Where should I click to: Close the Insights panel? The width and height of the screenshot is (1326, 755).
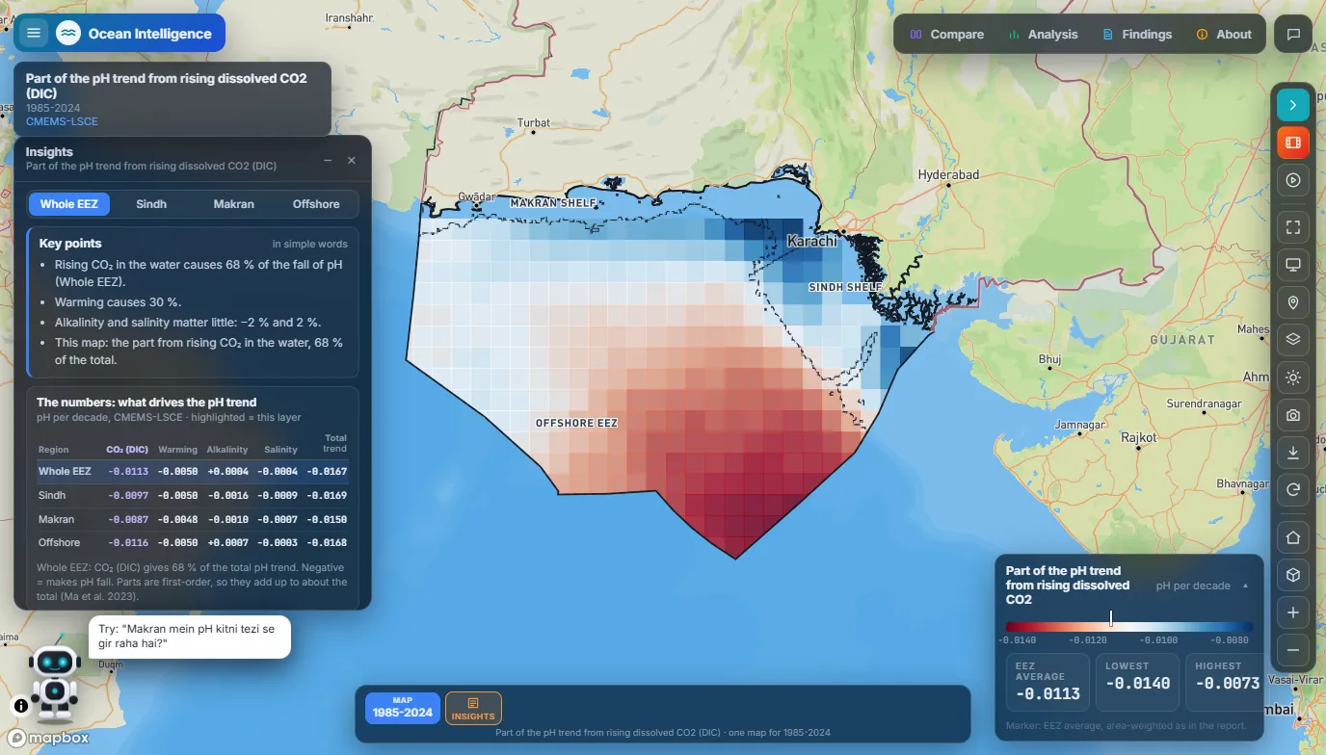click(x=352, y=161)
